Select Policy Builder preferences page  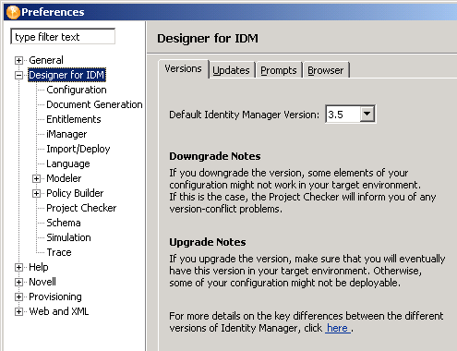(75, 193)
